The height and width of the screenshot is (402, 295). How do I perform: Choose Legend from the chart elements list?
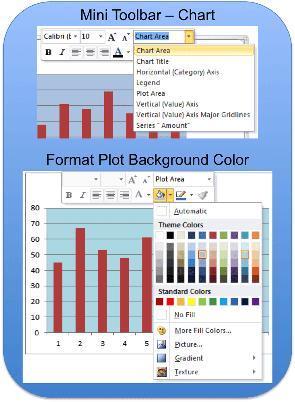[x=148, y=83]
